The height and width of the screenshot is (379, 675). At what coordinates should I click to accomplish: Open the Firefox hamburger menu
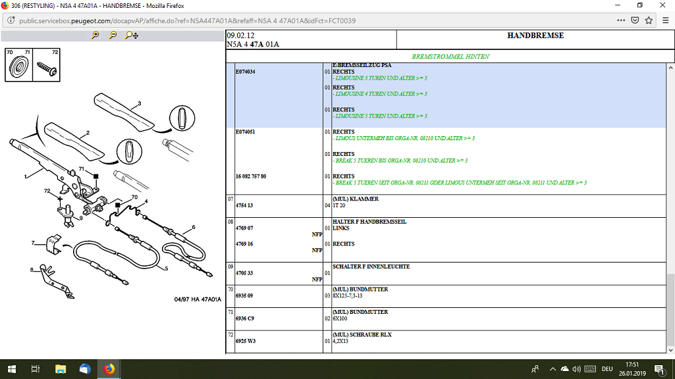point(665,20)
